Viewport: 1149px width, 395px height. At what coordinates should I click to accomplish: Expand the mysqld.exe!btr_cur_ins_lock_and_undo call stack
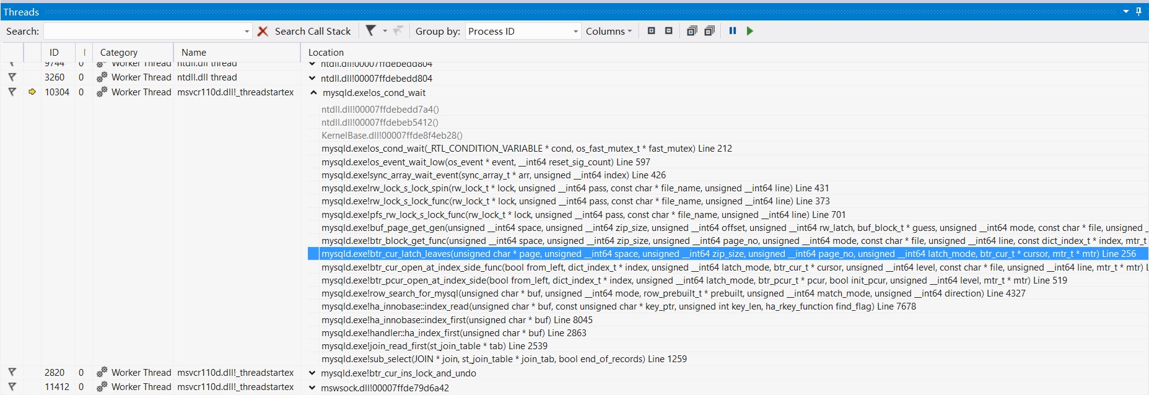coord(312,373)
